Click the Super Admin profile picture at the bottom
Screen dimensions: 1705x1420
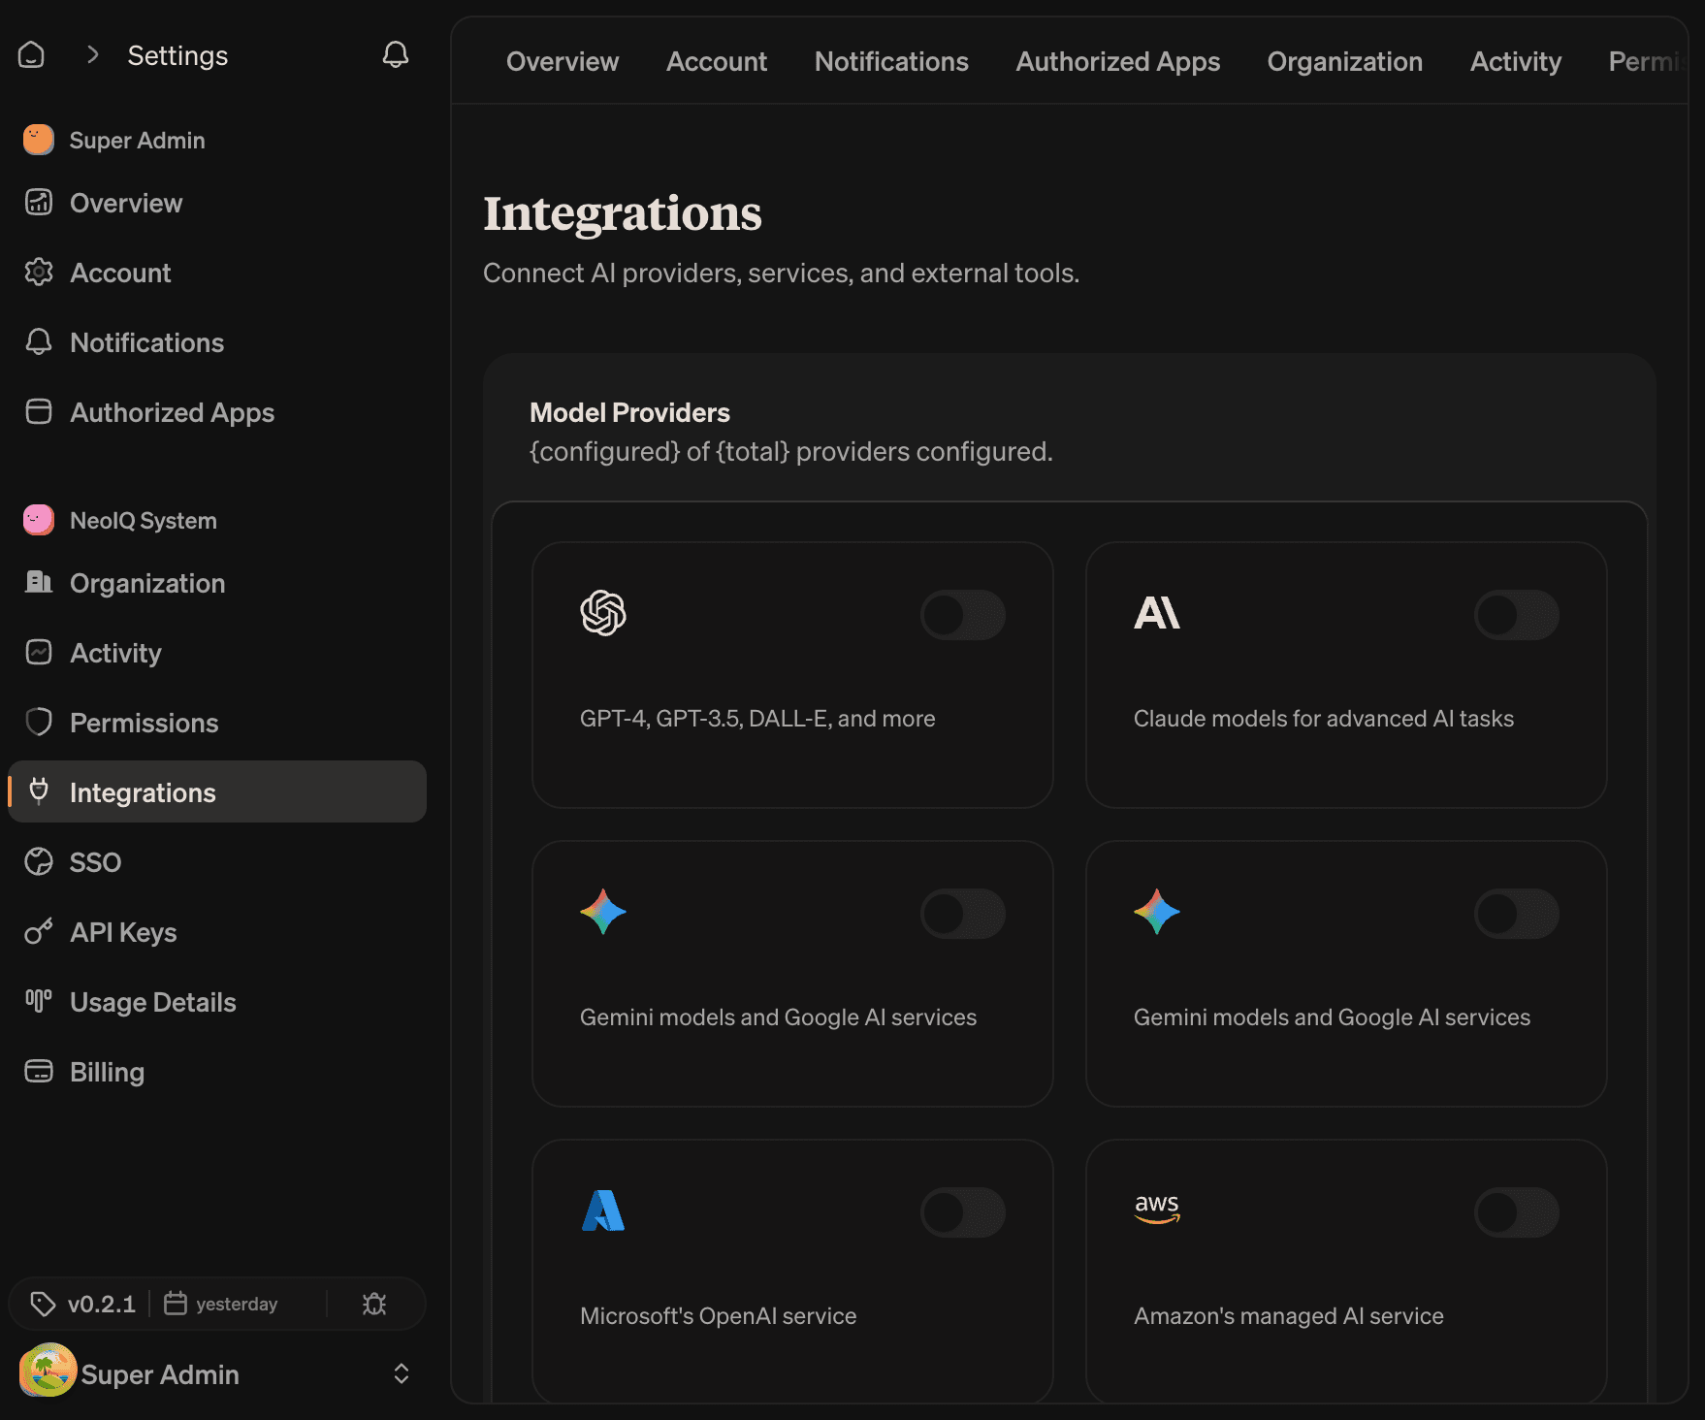click(x=48, y=1370)
